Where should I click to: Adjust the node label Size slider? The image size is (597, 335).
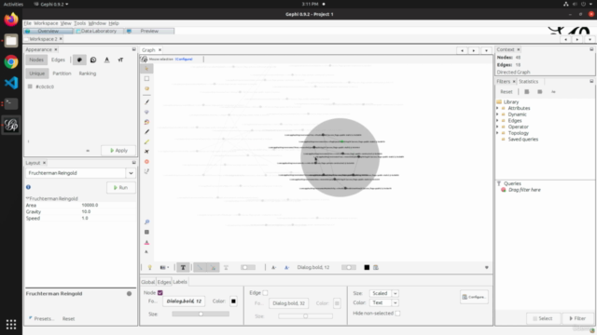coord(201,315)
